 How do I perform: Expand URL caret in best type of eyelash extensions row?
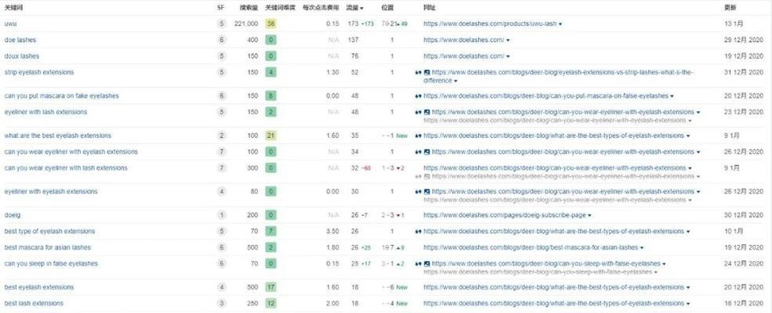point(688,232)
